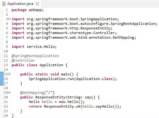The height and width of the screenshot is (118, 159).
Task: Click the package webapp declaration
Action: 28,10
